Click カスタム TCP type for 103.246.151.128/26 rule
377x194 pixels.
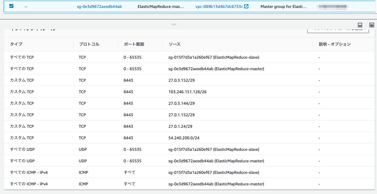click(x=22, y=92)
